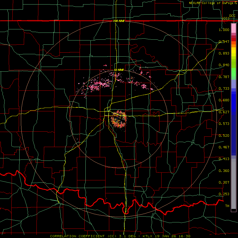Click the 0.520 scale value

click(224, 136)
